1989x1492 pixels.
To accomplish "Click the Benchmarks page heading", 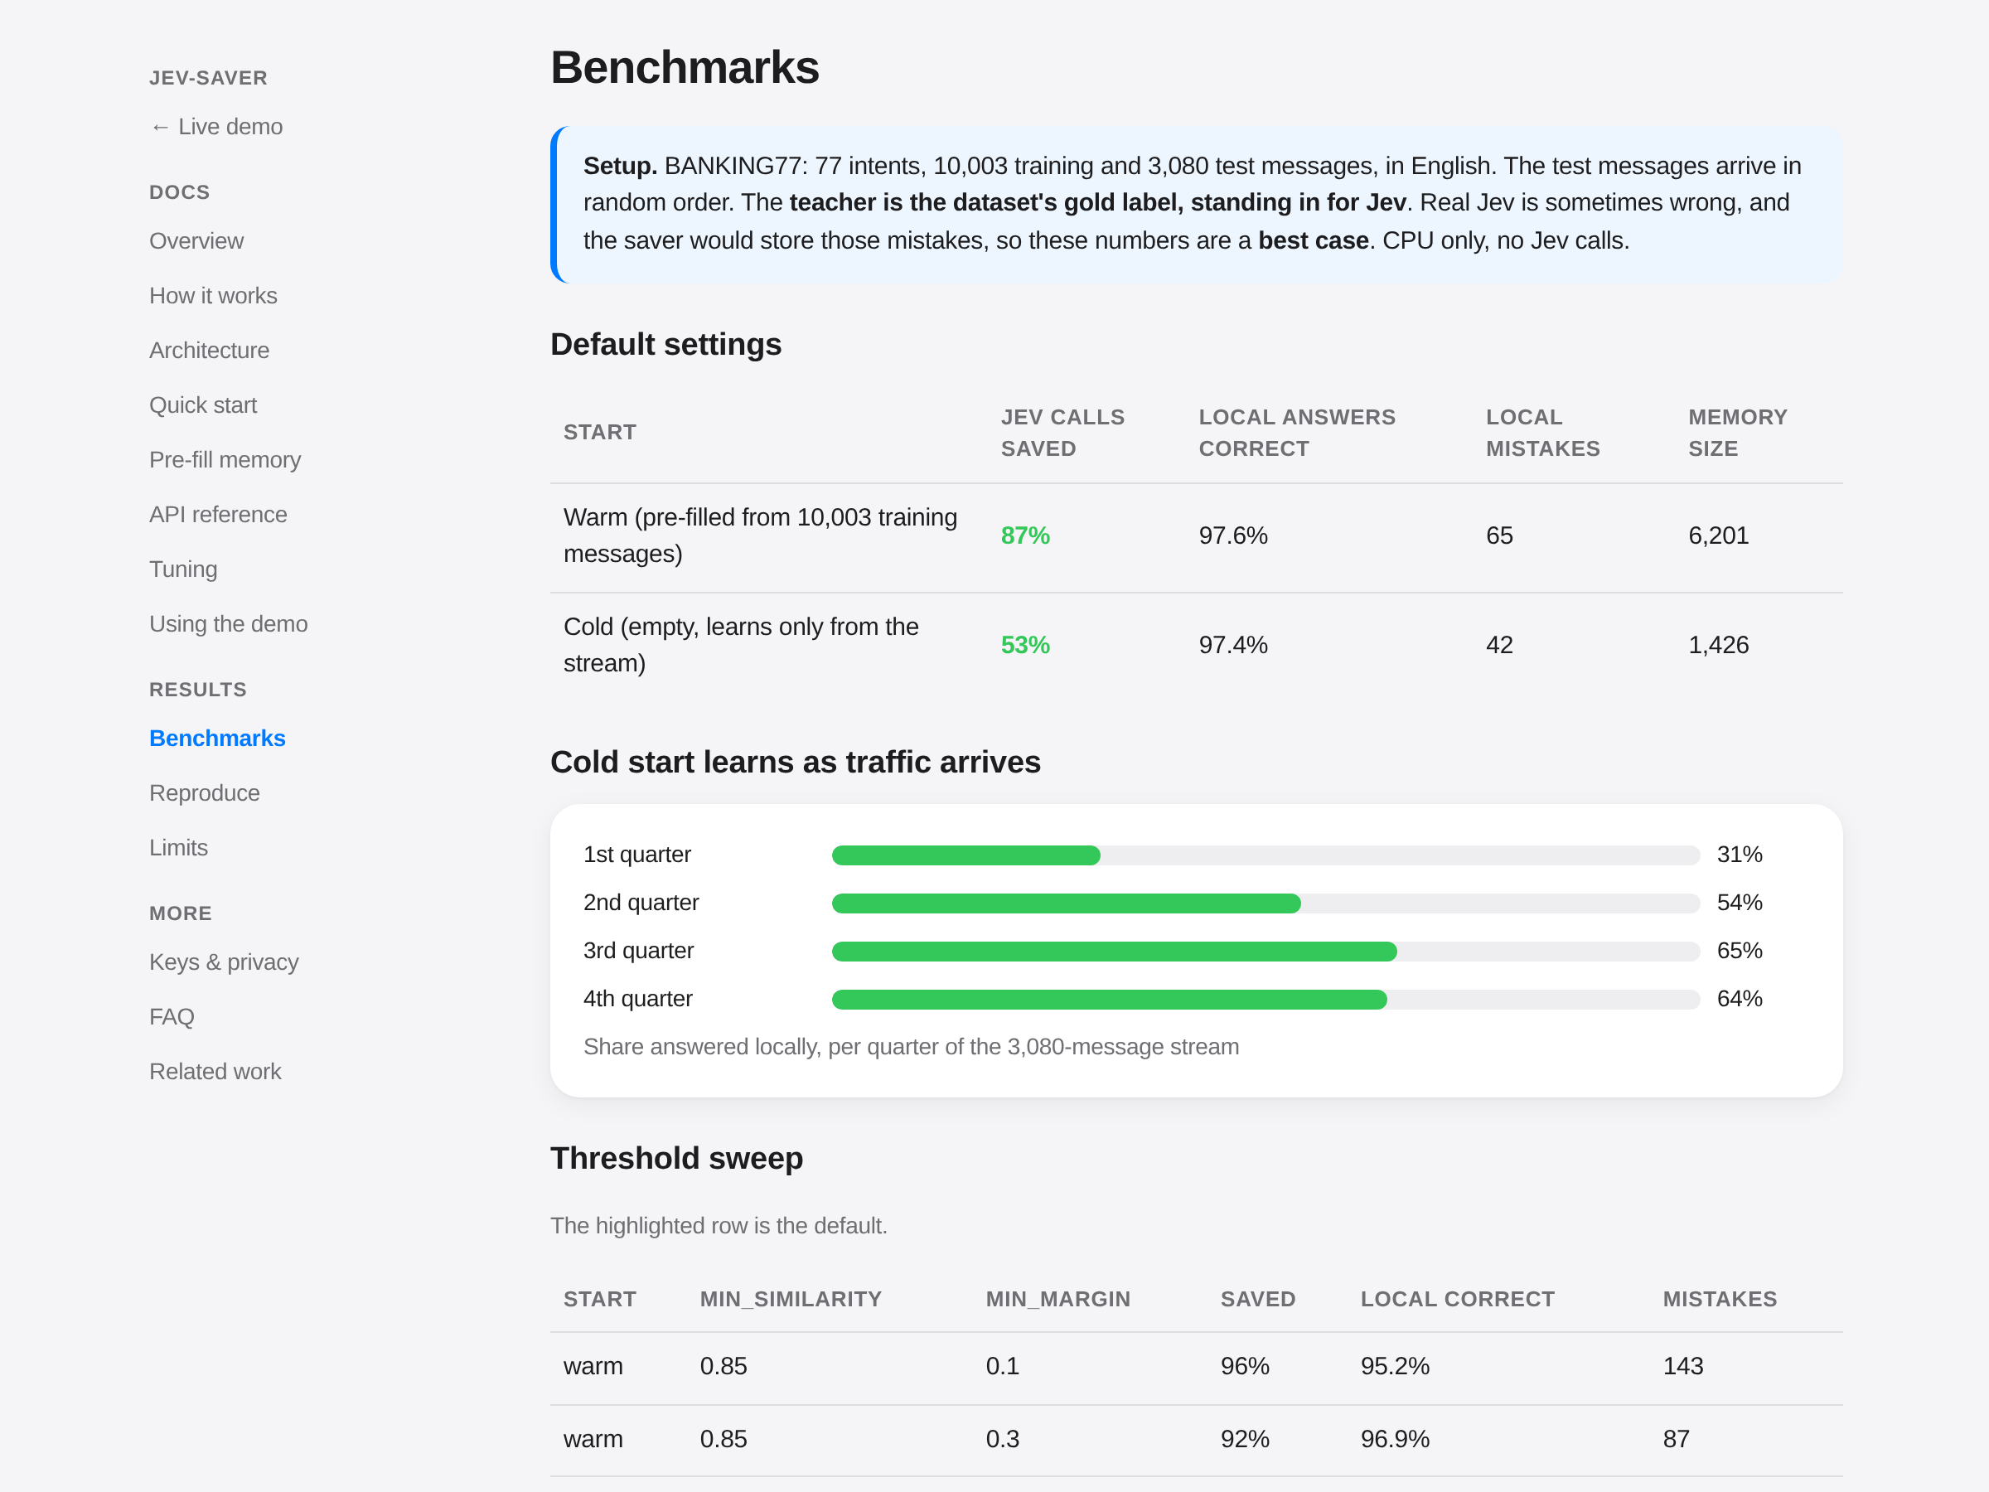I will [x=685, y=67].
